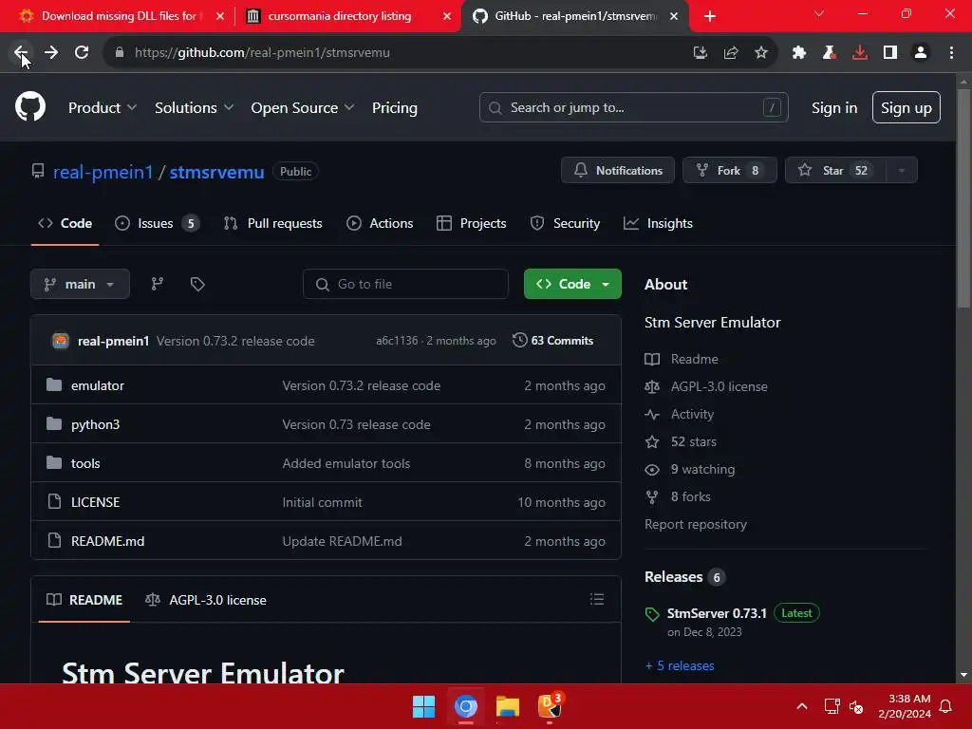972x729 pixels.
Task: Click the browser address bar URL
Action: [262, 53]
